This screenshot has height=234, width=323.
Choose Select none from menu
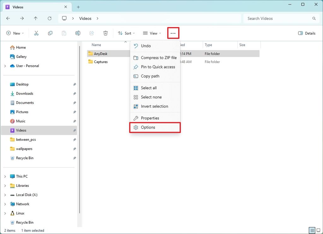(x=155, y=97)
